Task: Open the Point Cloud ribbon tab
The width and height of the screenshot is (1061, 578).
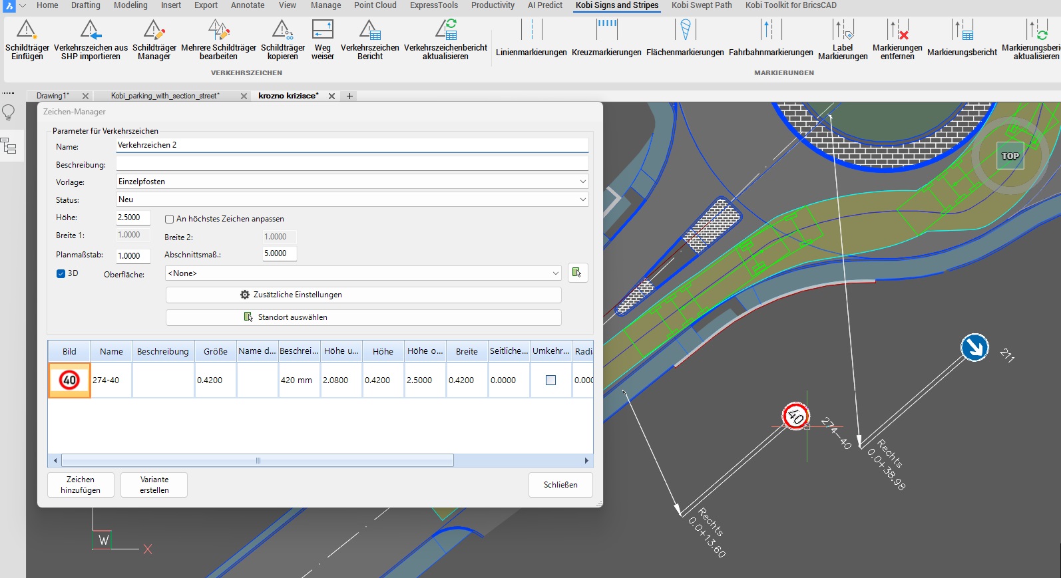Action: coord(375,5)
